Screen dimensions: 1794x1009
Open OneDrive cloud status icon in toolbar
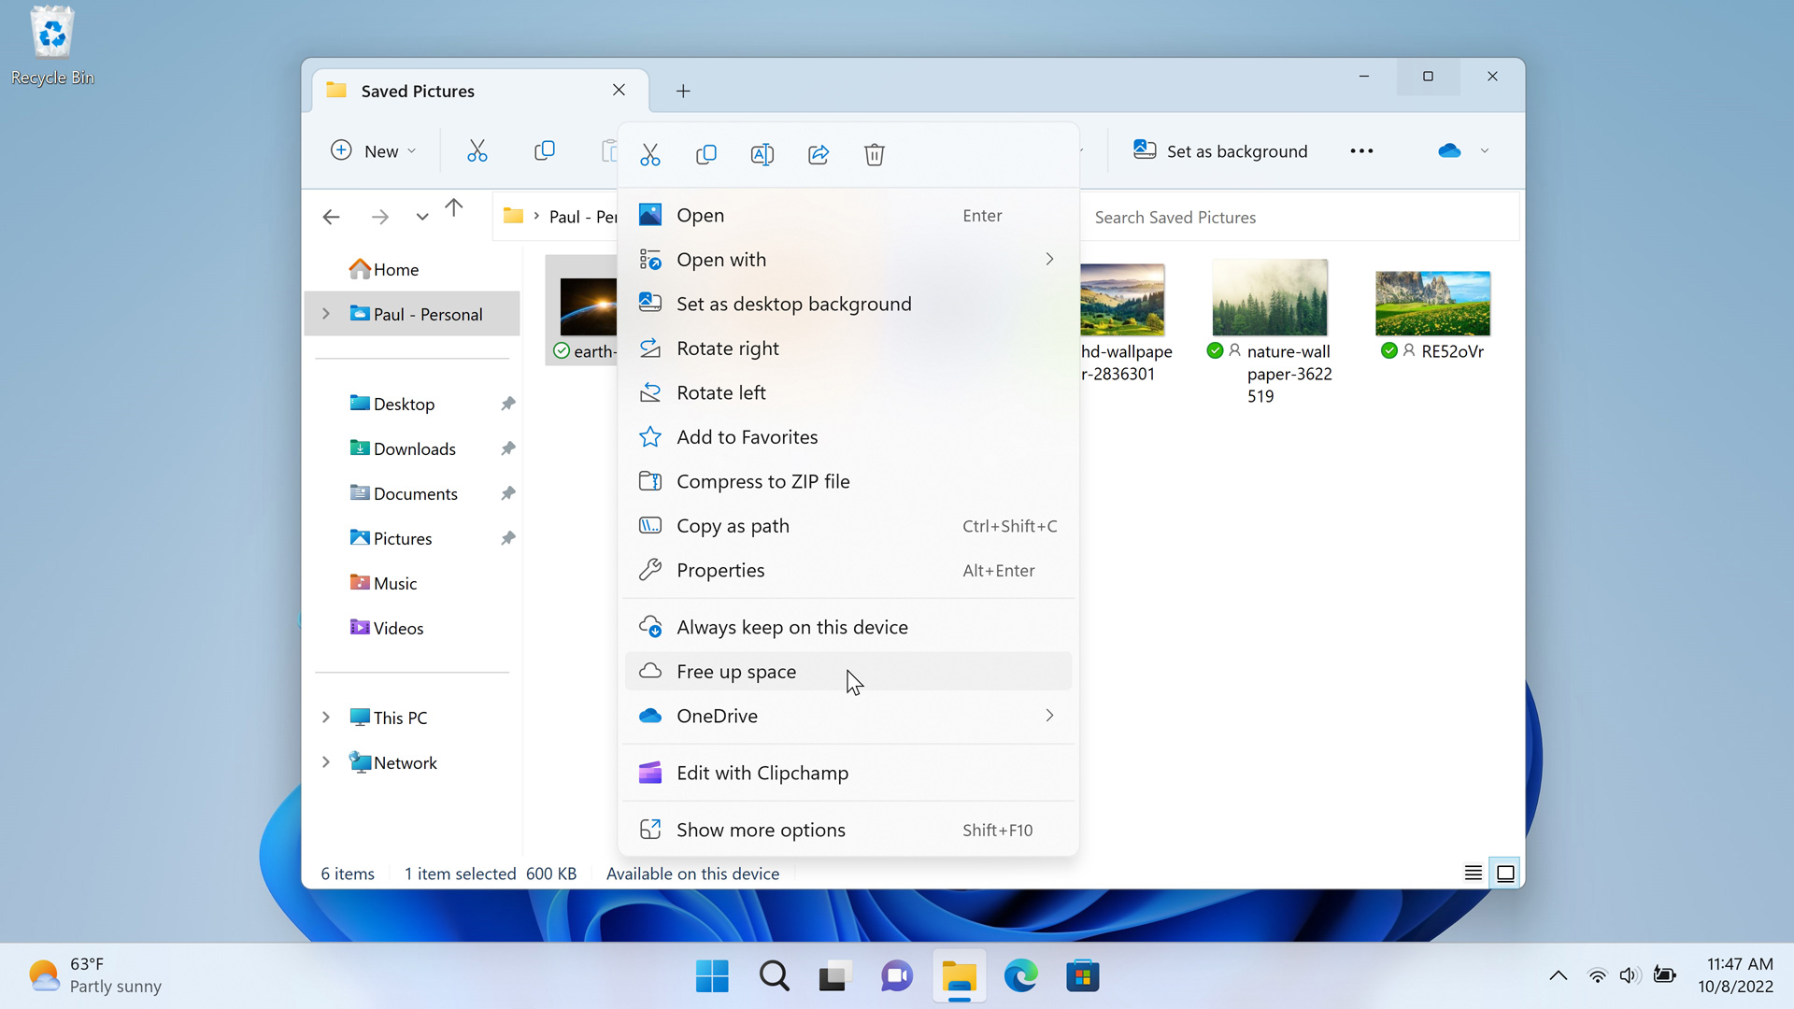(1449, 150)
